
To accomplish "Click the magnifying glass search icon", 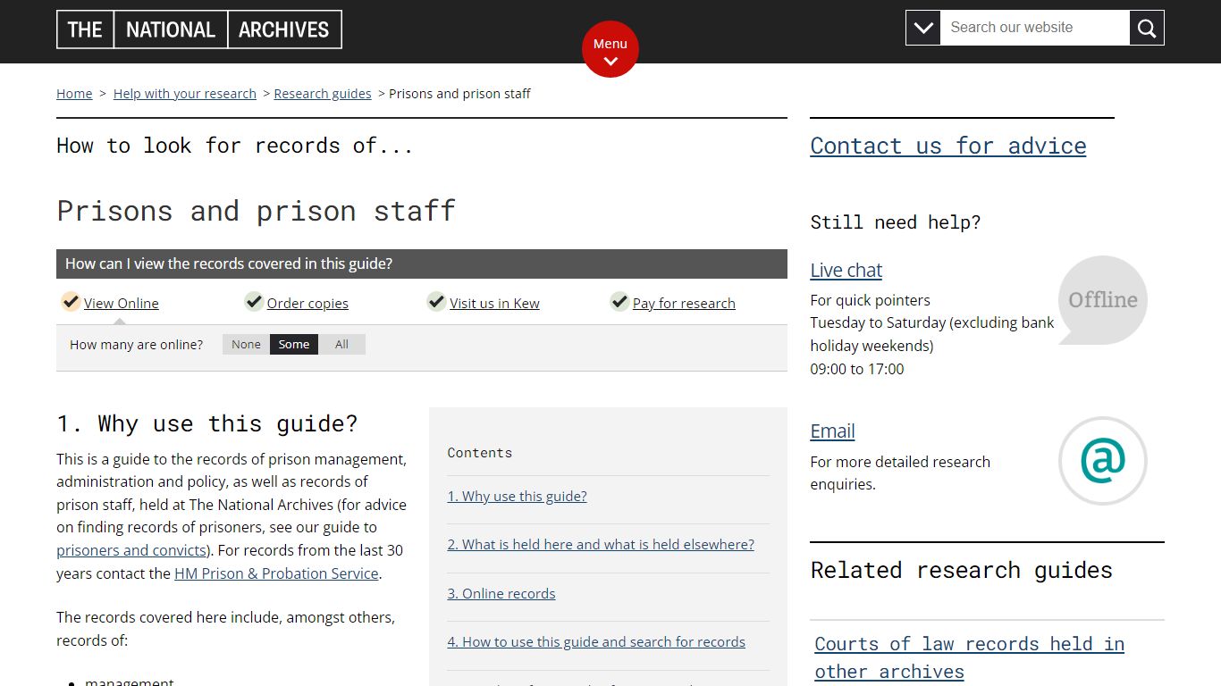I will (1147, 28).
